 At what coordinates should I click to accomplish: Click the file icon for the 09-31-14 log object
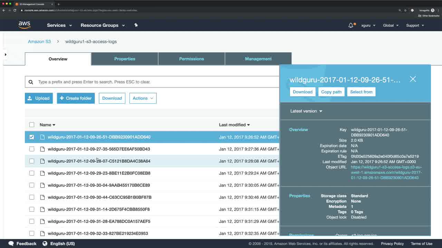click(42, 209)
